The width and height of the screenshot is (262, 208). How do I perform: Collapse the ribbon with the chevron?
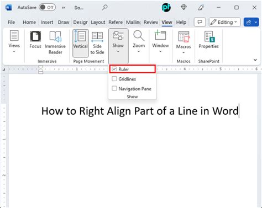(255, 60)
